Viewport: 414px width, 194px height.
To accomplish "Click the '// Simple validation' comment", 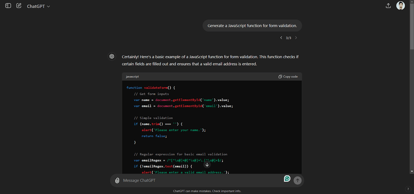I will coord(153,118).
